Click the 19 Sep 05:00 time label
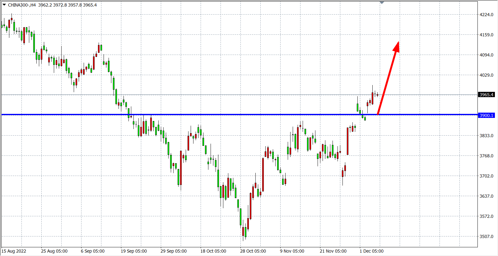Image resolution: width=498 pixels, height=256 pixels. (x=134, y=251)
